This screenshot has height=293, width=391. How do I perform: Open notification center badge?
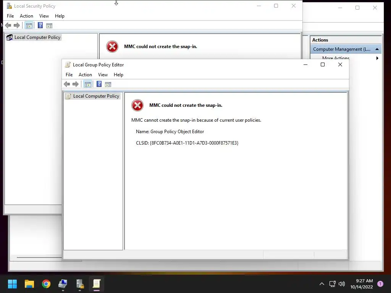coord(380,284)
